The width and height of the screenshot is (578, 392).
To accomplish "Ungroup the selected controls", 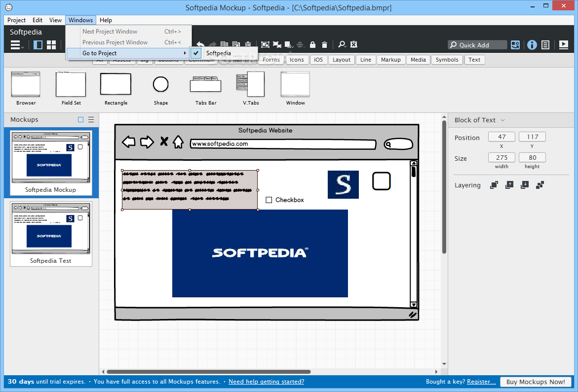I will [x=277, y=44].
